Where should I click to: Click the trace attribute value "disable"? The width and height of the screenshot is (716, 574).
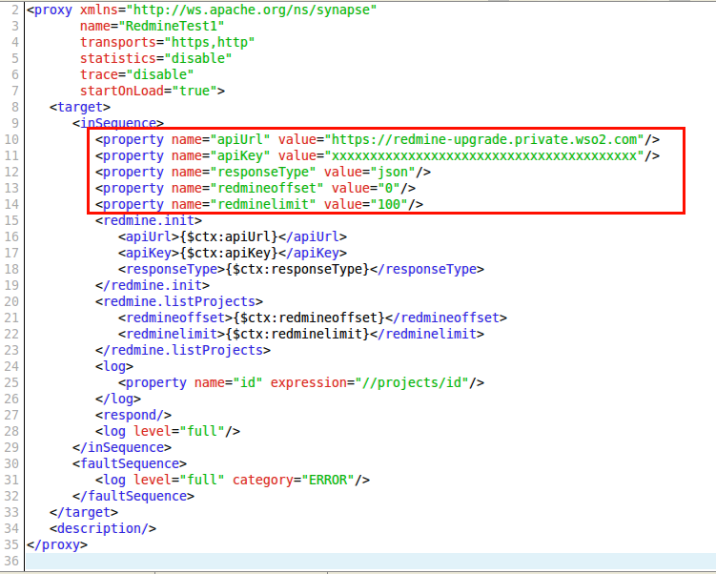160,74
